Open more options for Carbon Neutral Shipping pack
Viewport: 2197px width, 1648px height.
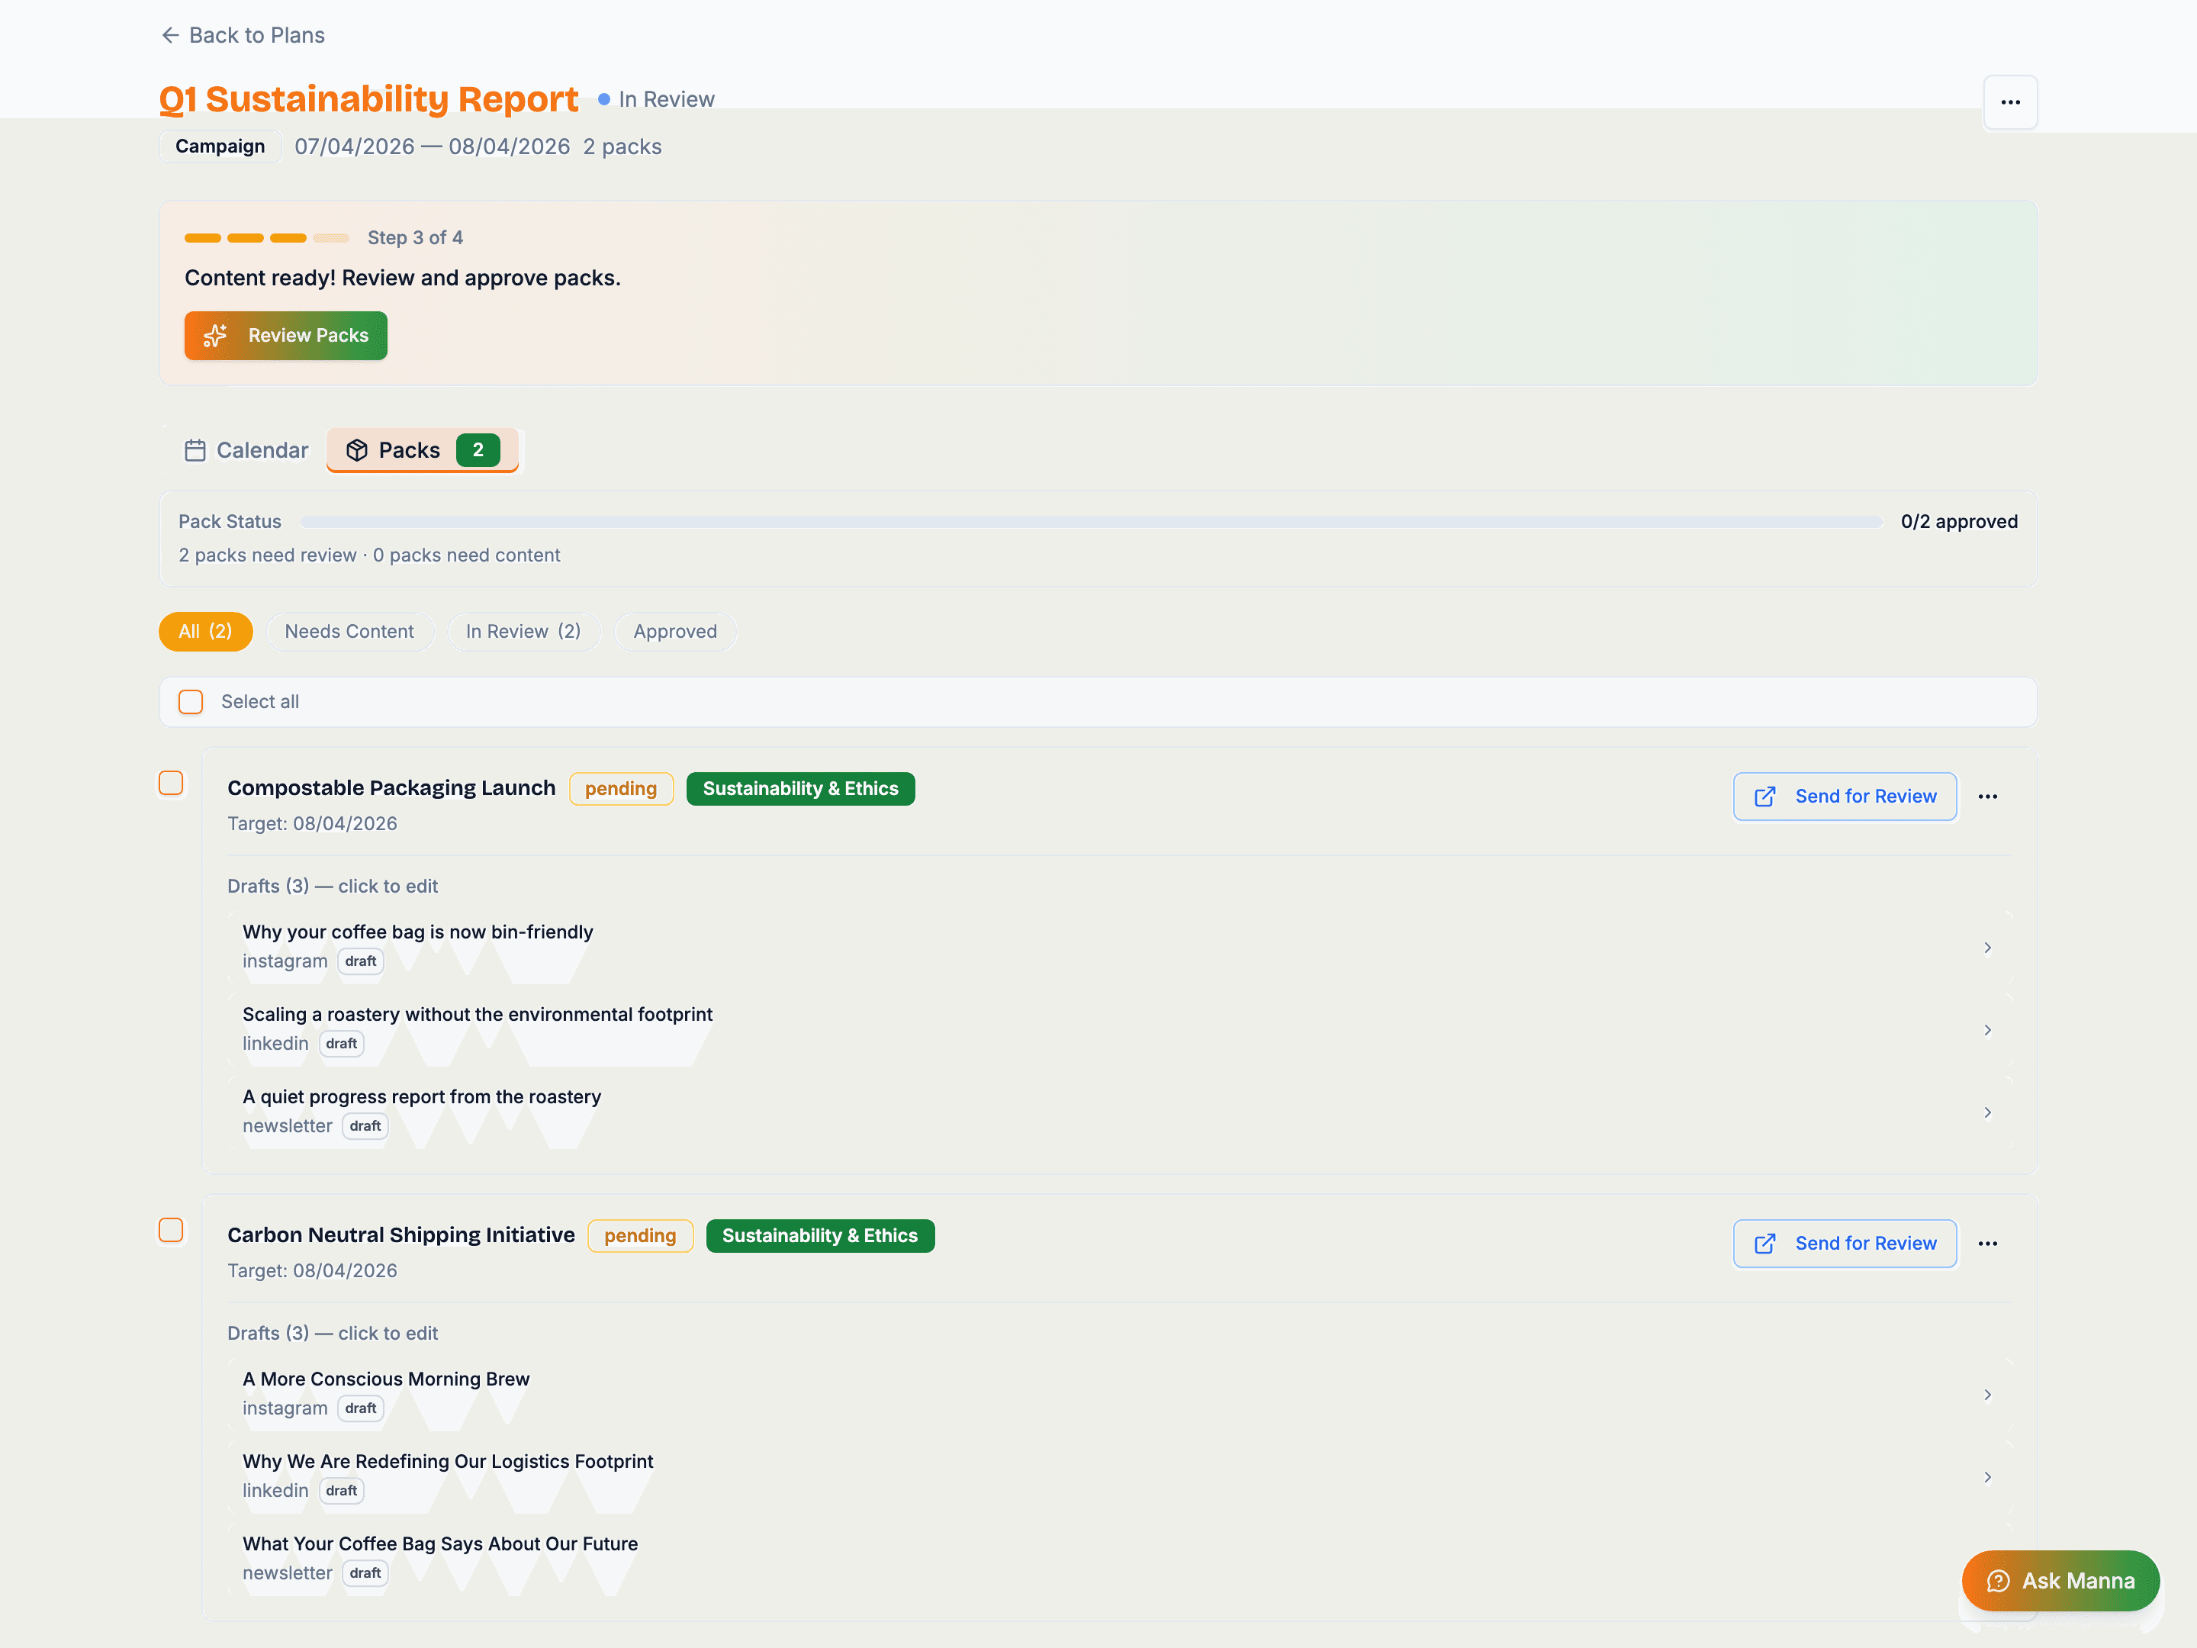[x=1986, y=1244]
